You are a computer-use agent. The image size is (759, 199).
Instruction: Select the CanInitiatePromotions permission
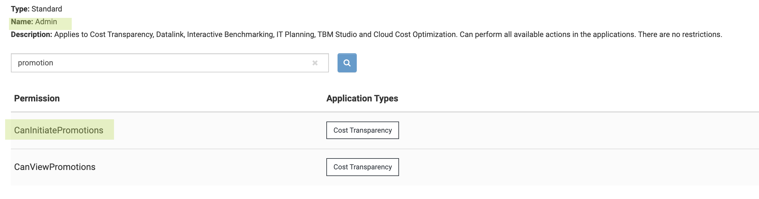(x=59, y=130)
